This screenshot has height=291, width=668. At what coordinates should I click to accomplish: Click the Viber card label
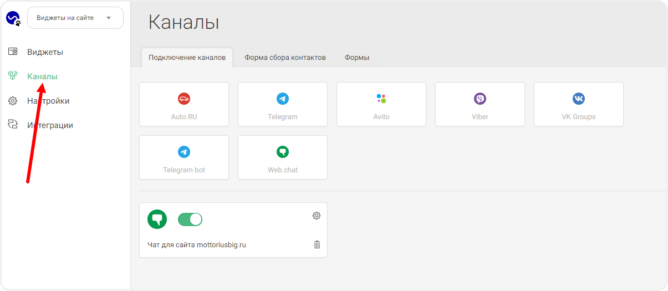pyautogui.click(x=480, y=117)
